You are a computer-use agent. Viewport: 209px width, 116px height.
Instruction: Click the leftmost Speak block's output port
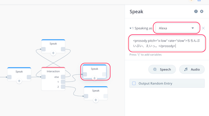click(29, 77)
